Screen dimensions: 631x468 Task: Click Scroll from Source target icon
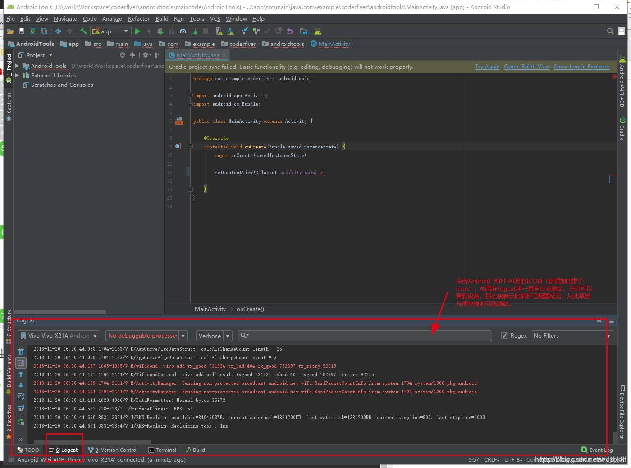click(122, 55)
